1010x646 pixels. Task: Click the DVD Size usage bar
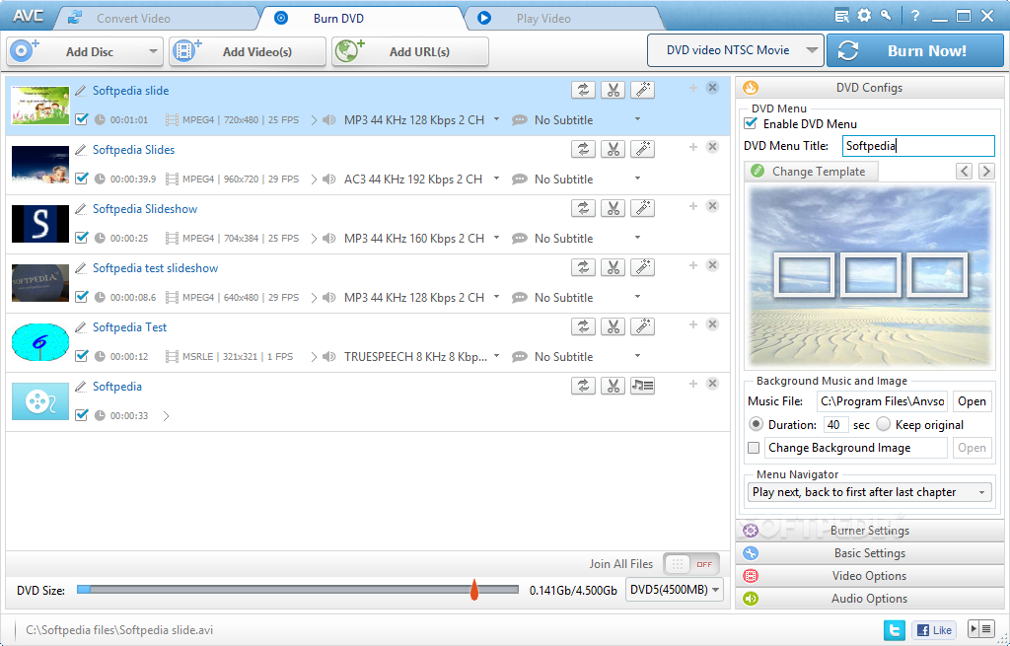click(x=298, y=590)
